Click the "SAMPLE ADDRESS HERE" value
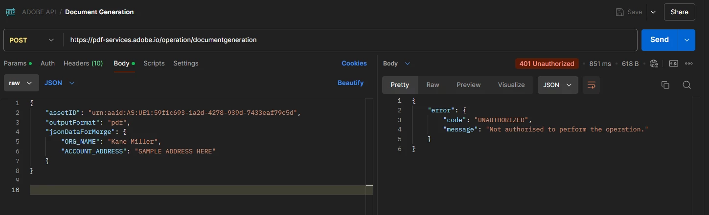The image size is (709, 215). coord(175,151)
